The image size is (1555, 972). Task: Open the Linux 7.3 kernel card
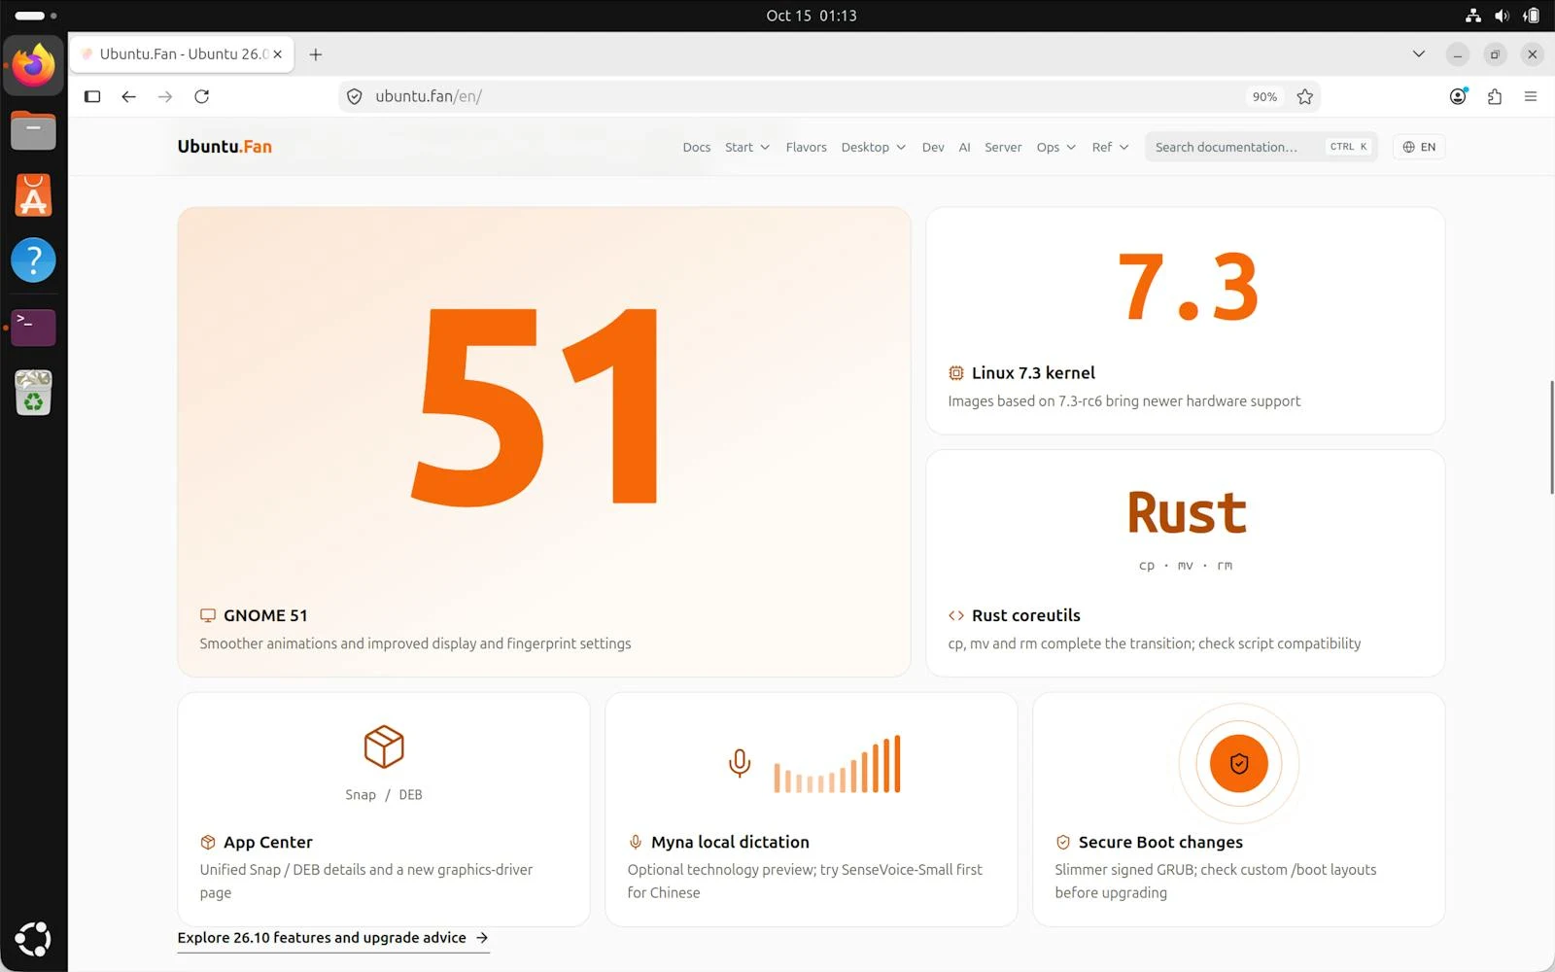coord(1186,321)
